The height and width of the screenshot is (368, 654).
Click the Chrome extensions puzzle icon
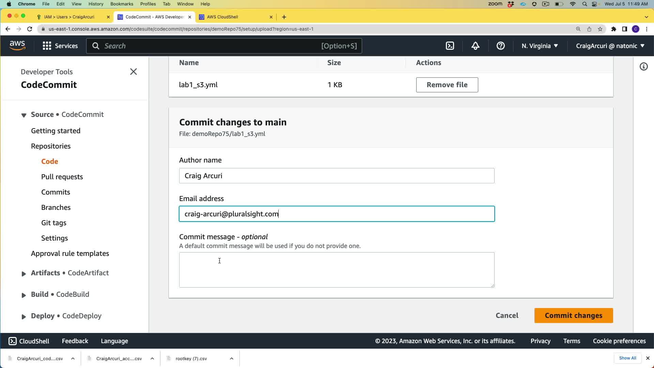click(x=613, y=29)
